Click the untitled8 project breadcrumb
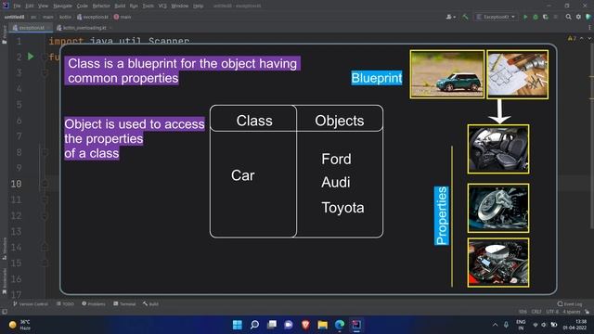Image resolution: width=594 pixels, height=334 pixels. tap(15, 17)
